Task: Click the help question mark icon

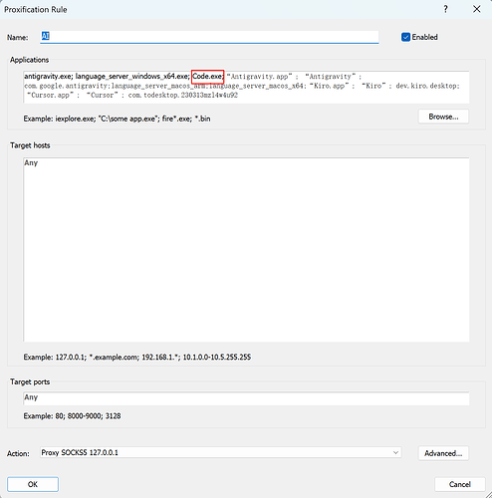Action: [x=445, y=9]
